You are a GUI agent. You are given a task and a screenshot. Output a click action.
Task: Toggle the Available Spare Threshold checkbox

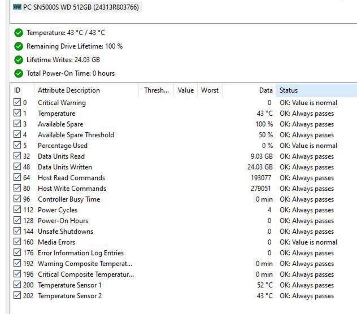pos(17,134)
